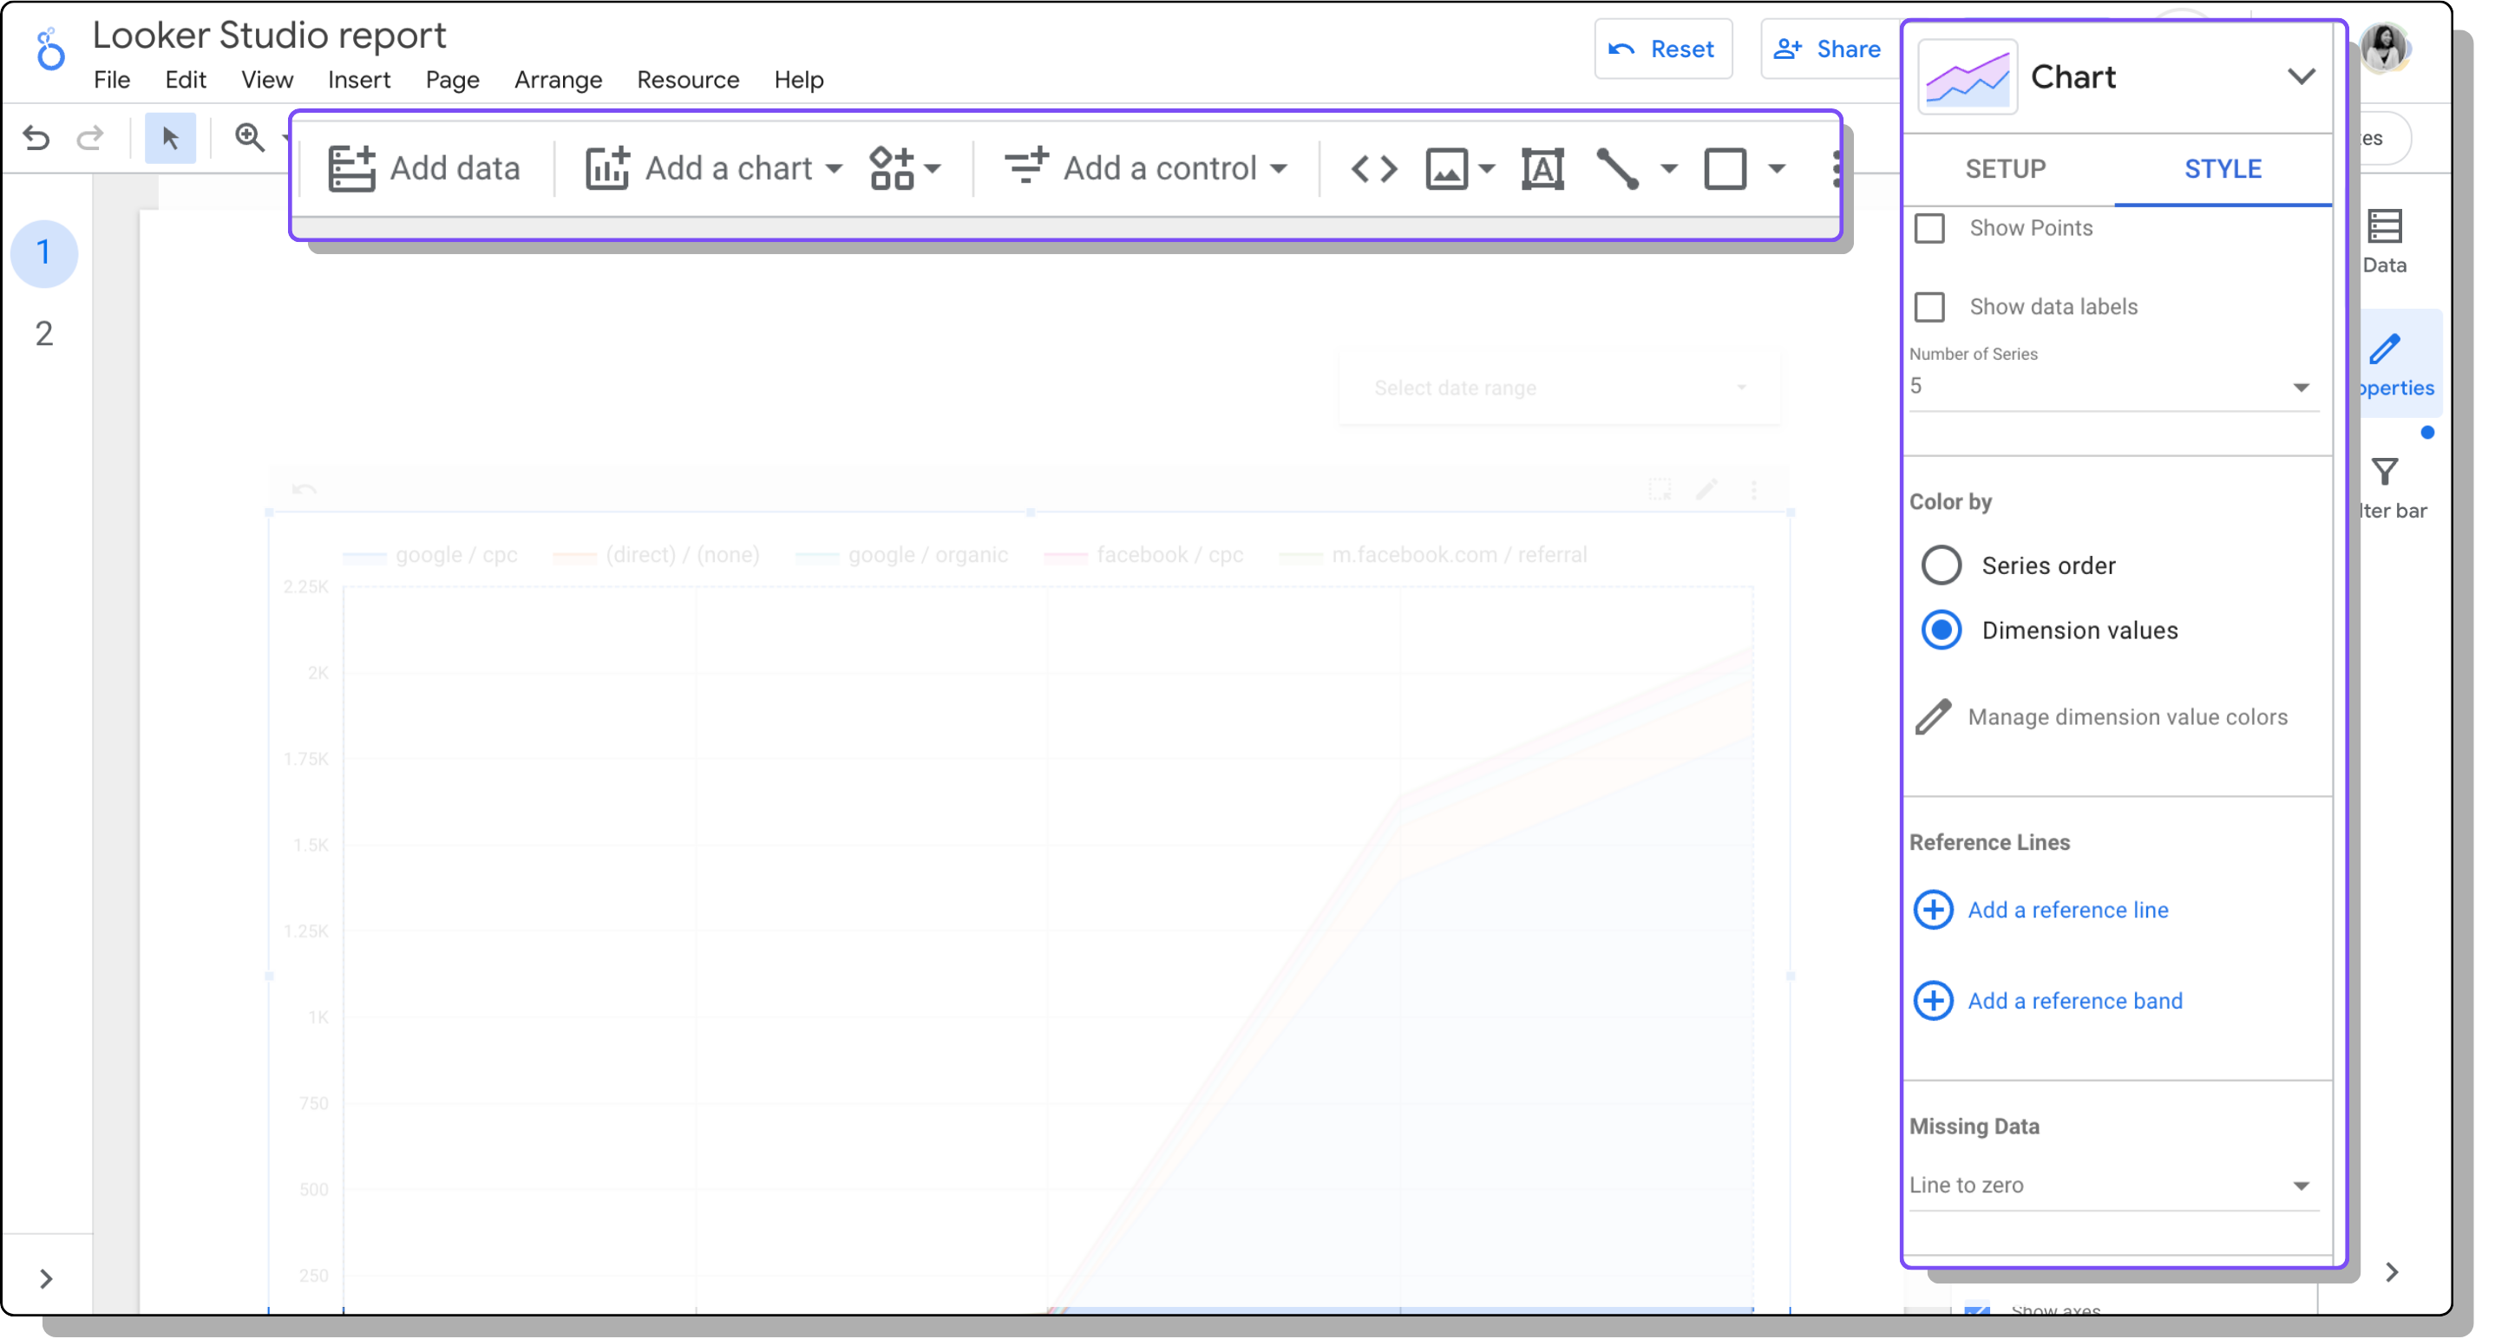Open the Number of Series dropdown
Viewport: 2495px width, 1339px height.
point(2111,386)
